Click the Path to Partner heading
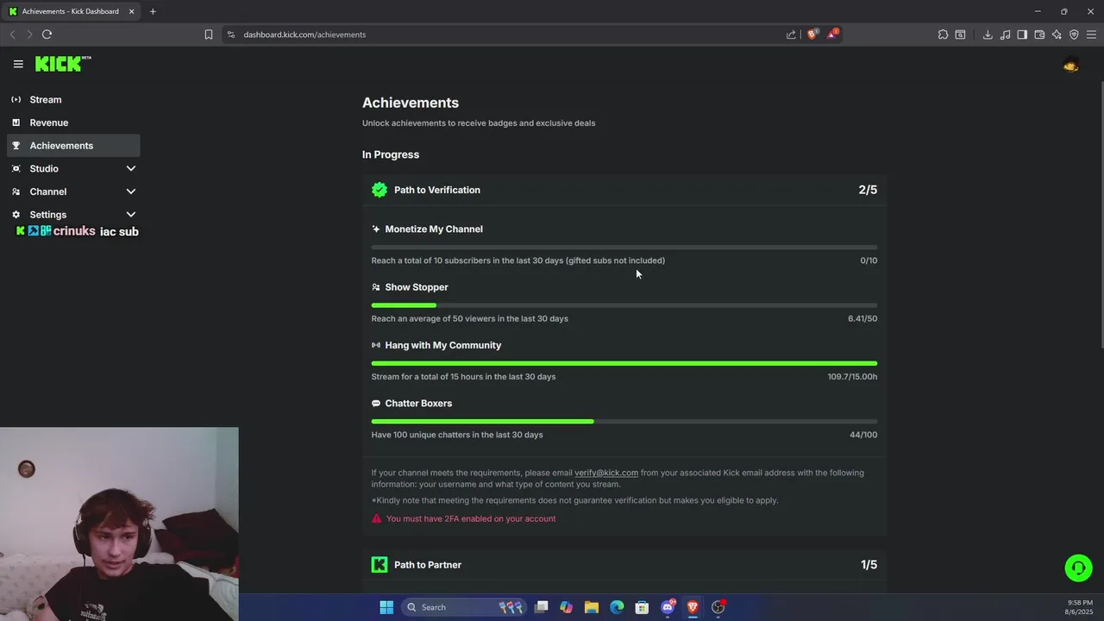 coord(428,565)
